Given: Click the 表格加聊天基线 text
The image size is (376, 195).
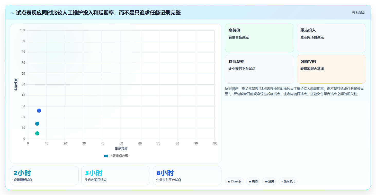Looking at the screenshot, I should point(312,69).
